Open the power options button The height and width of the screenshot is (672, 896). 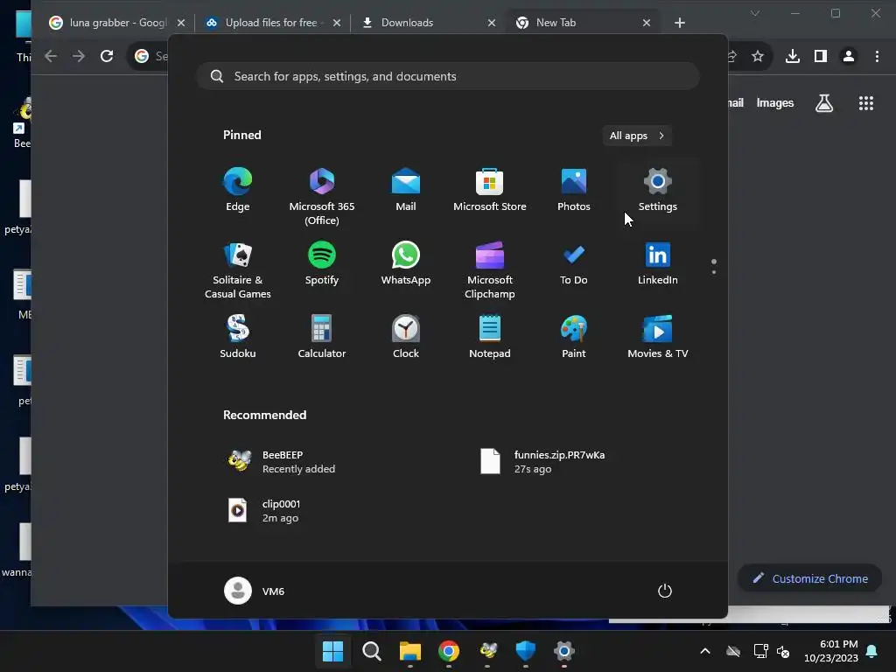(x=665, y=591)
